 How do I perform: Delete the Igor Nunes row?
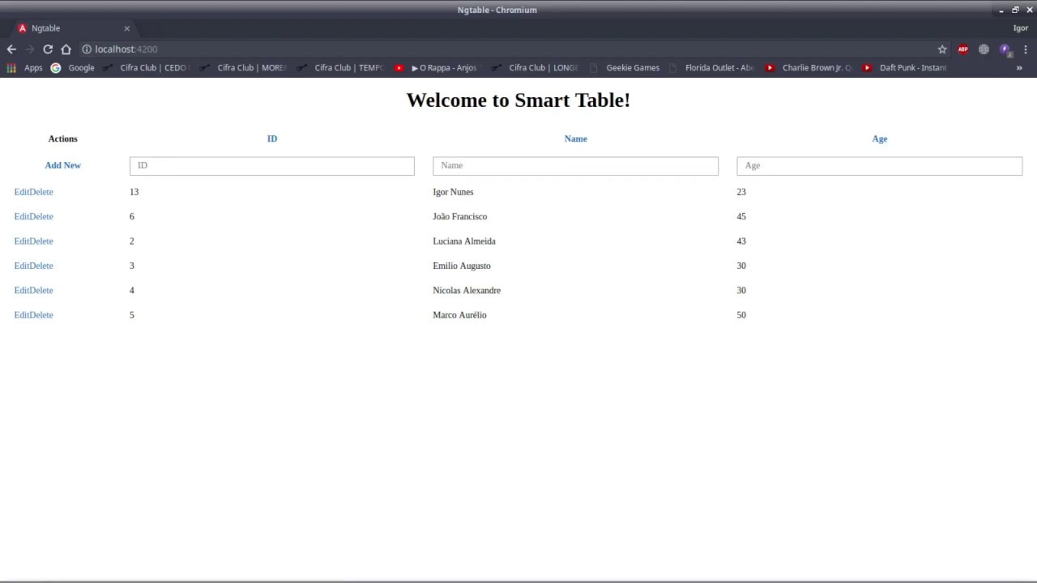41,192
